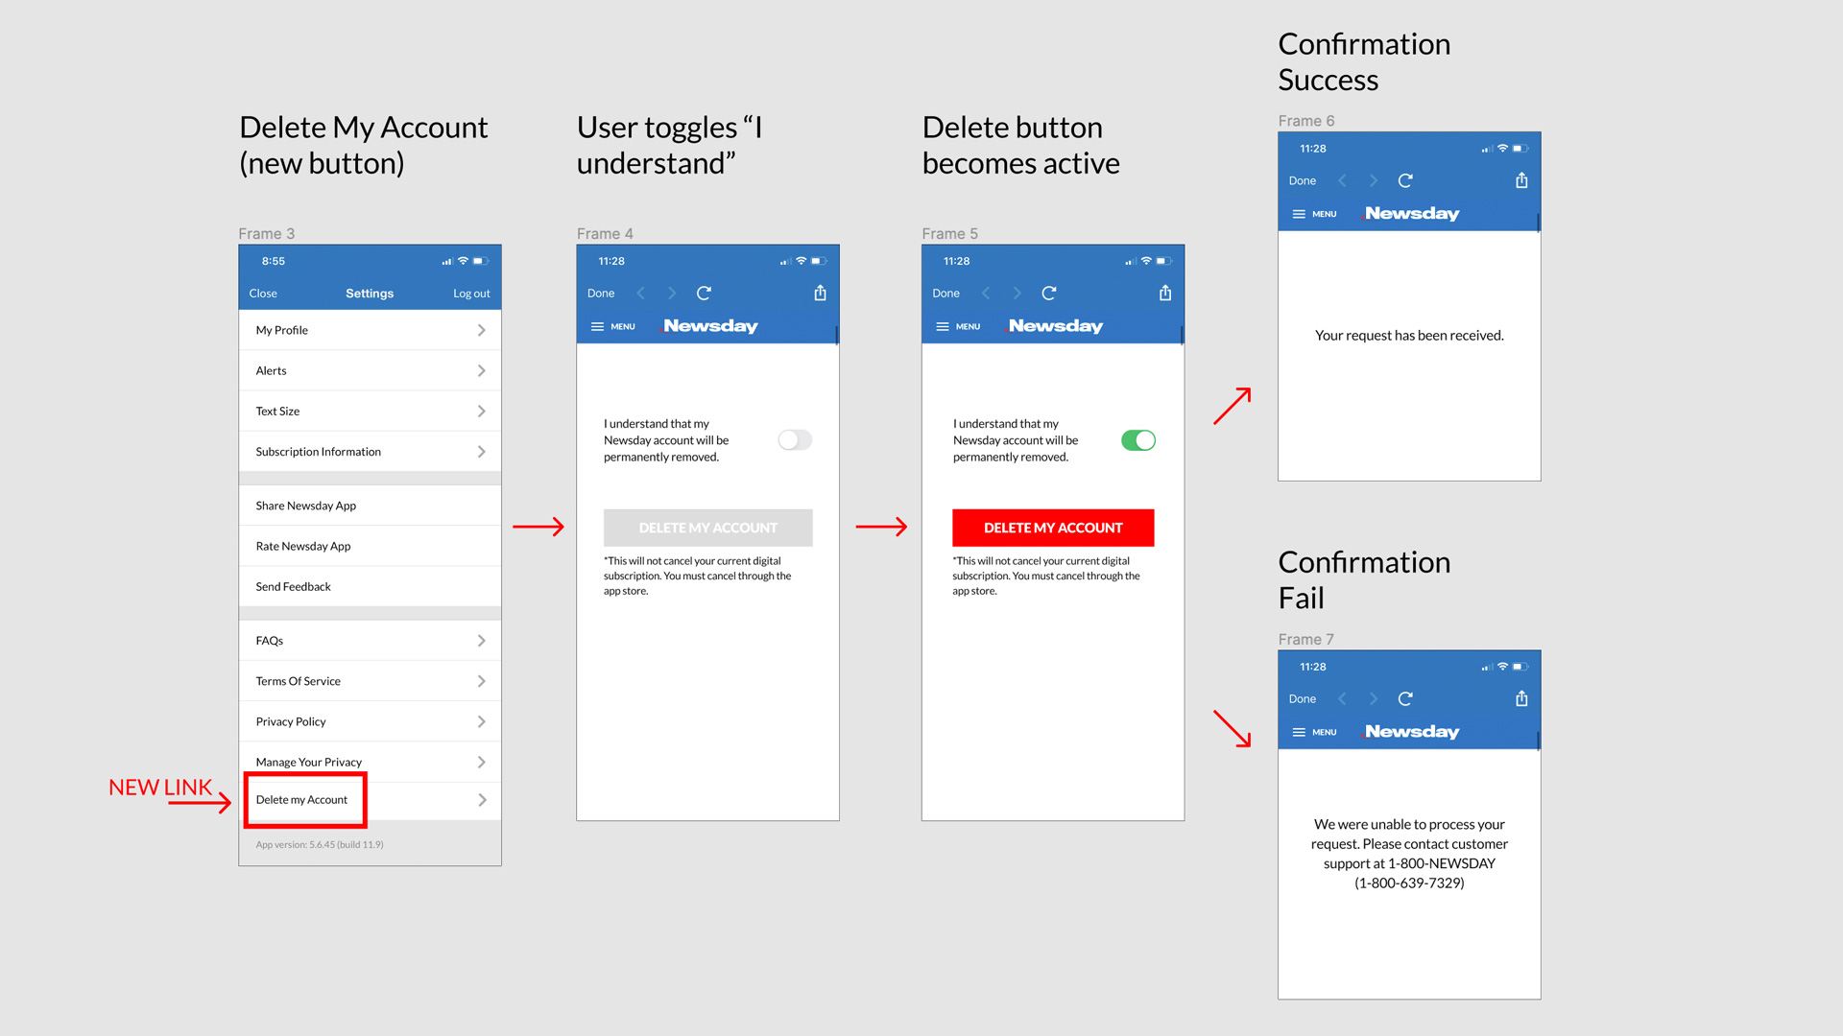Click the reload/refresh icon in Frame 7
Screen dimensions: 1843x1036
coord(1403,697)
